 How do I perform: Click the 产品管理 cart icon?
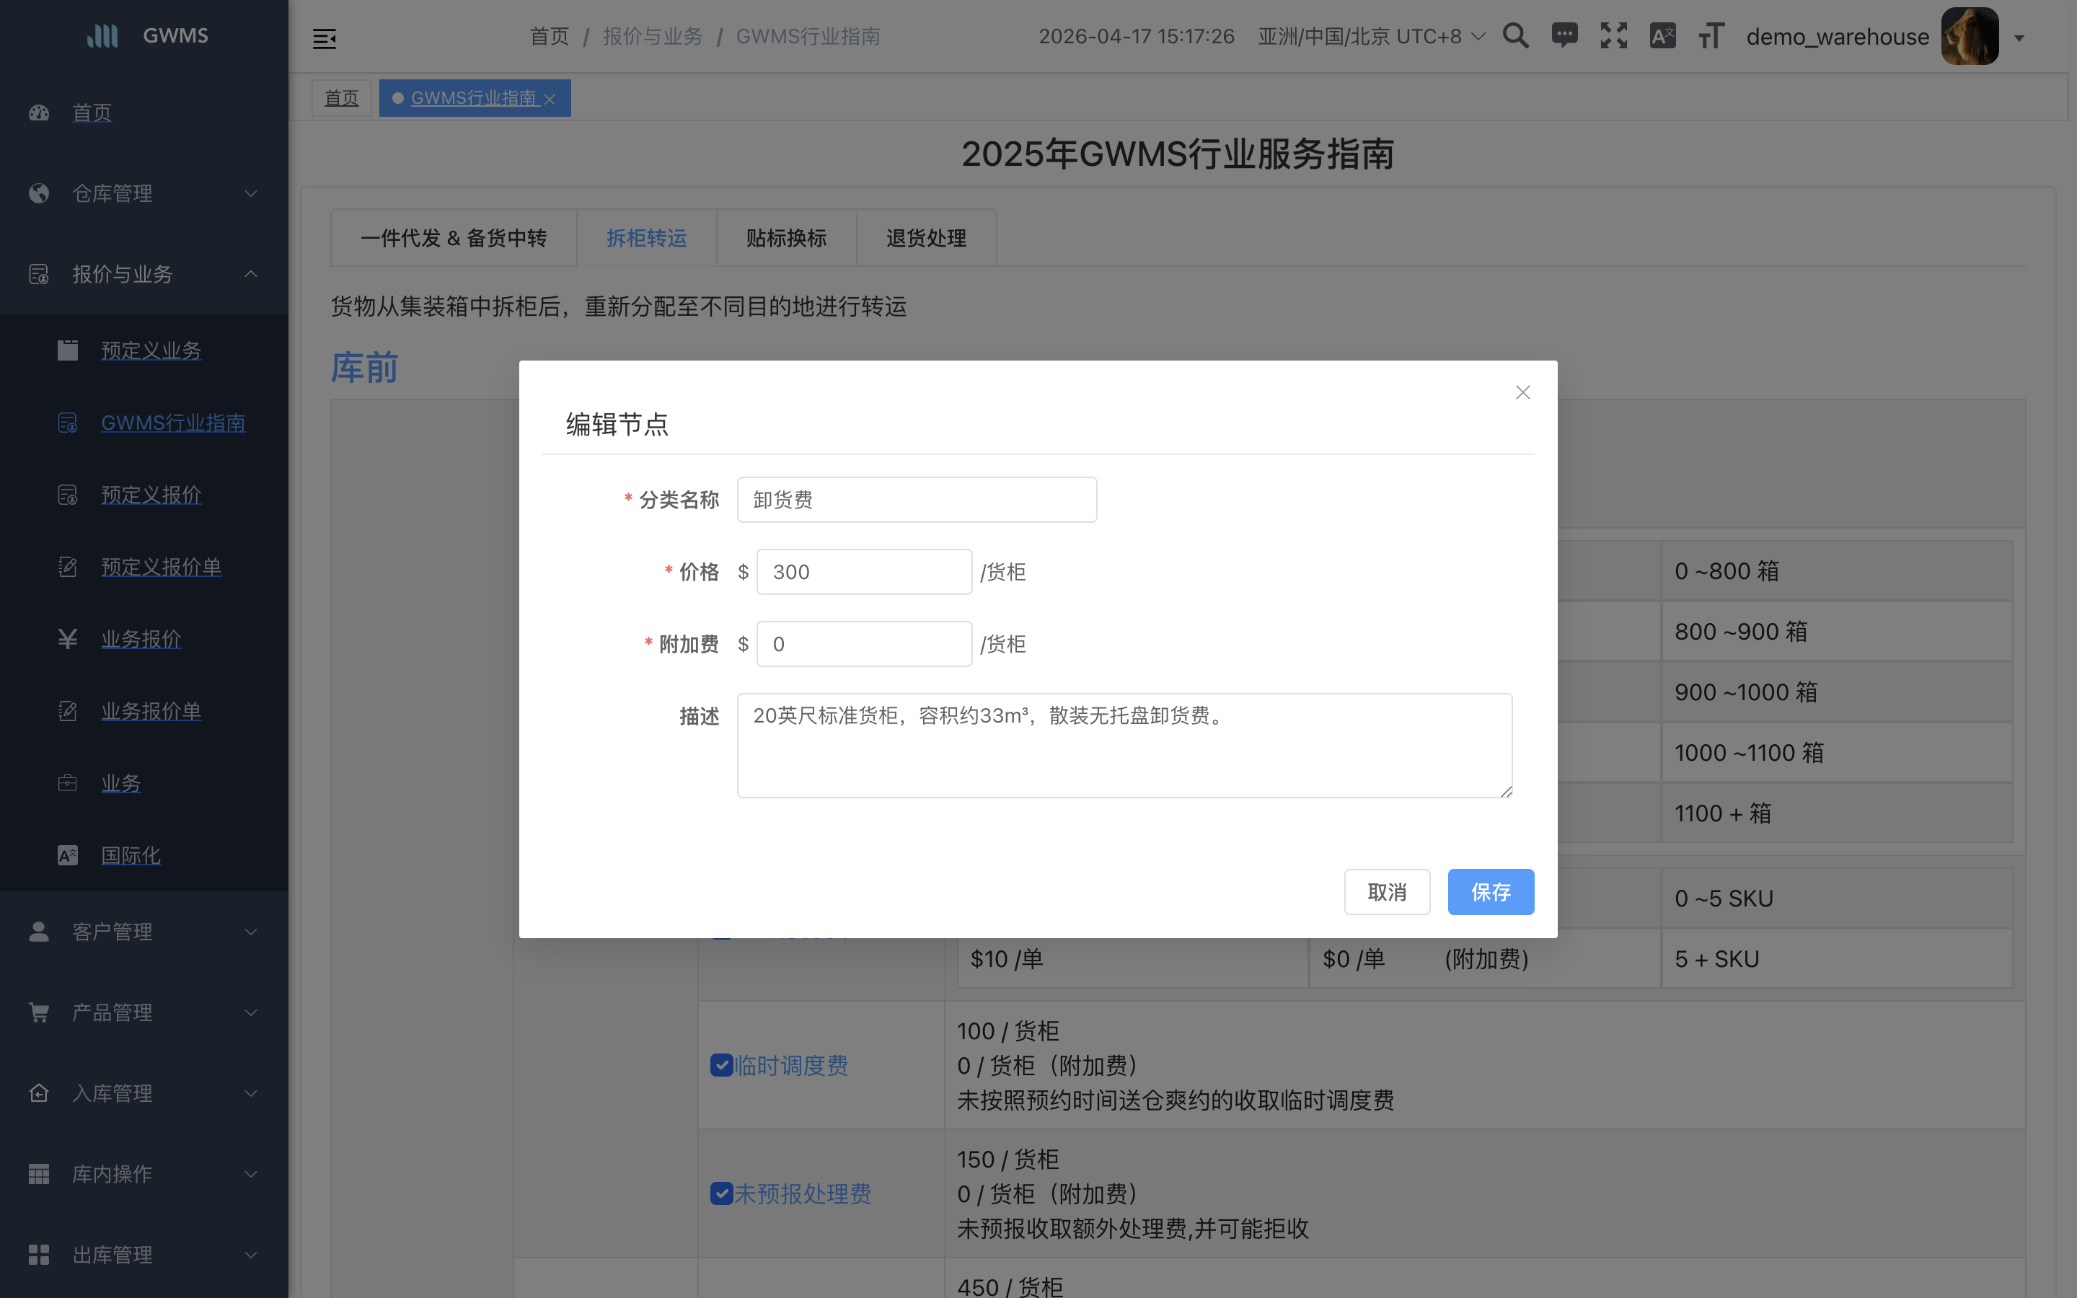click(39, 1012)
